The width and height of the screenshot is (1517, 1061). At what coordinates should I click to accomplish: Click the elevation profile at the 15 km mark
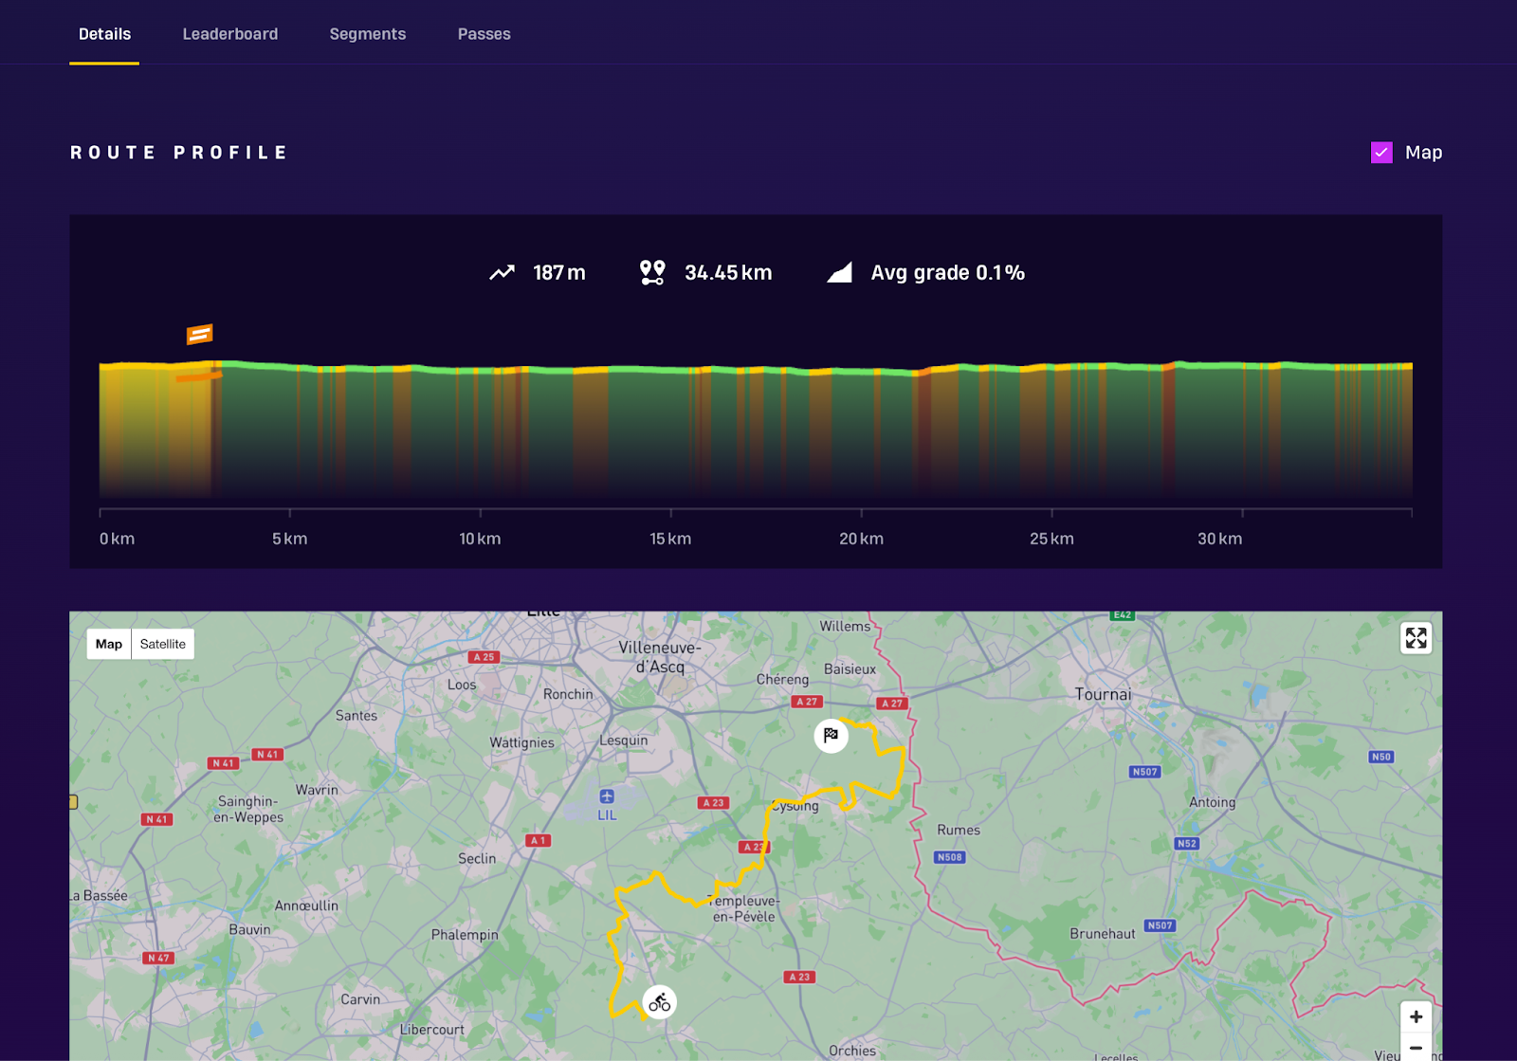(670, 427)
